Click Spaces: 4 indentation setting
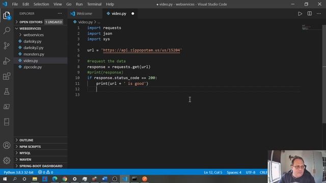Image resolution: width=326 pixels, height=183 pixels. click(234, 172)
